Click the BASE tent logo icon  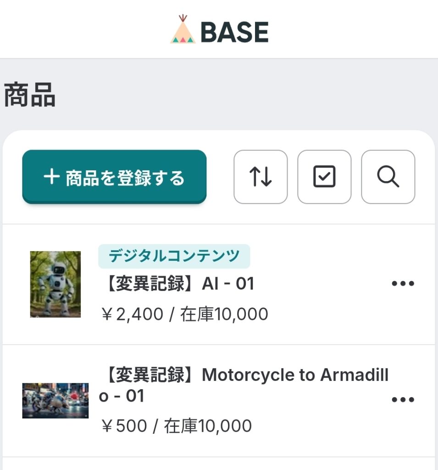pos(183,30)
